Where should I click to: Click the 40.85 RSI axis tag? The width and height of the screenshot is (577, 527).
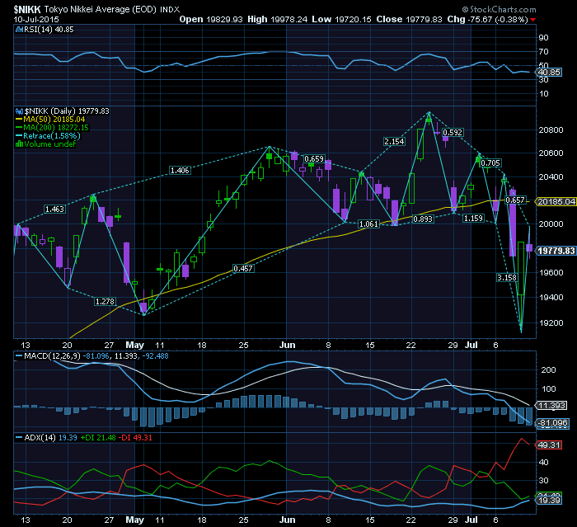click(x=549, y=73)
